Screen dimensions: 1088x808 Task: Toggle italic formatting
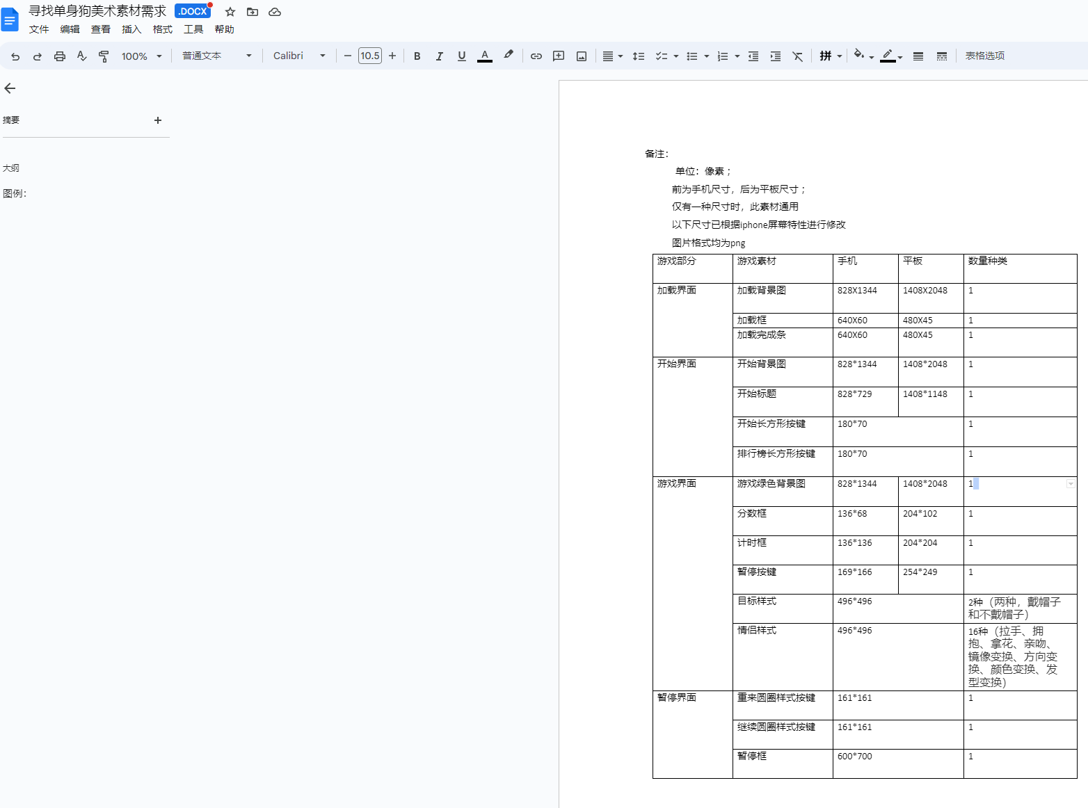click(x=440, y=56)
